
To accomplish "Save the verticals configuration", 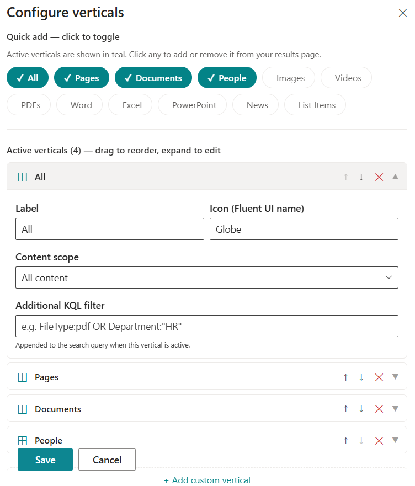I will coord(45,460).
